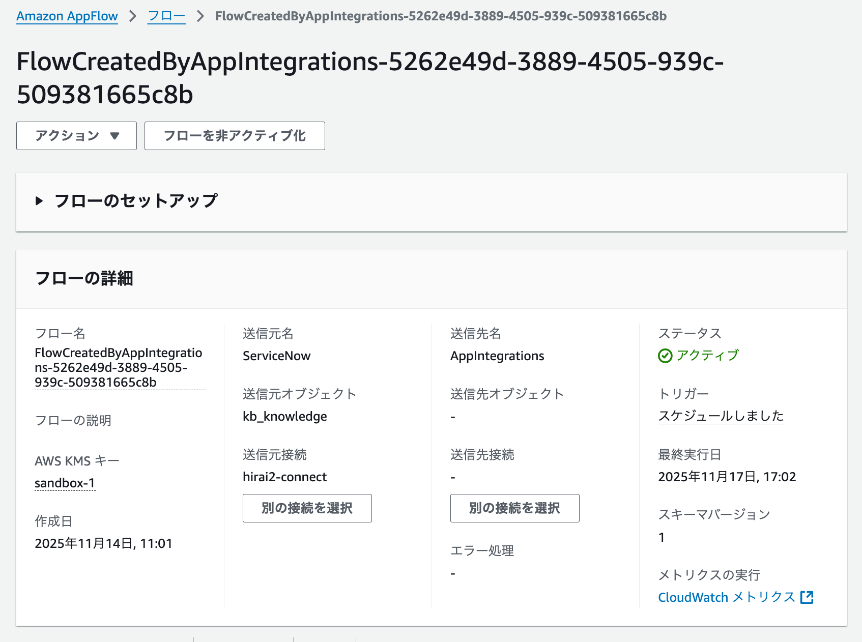Open the CloudWatch メトリクス link
The width and height of the screenshot is (862, 642).
(x=727, y=597)
